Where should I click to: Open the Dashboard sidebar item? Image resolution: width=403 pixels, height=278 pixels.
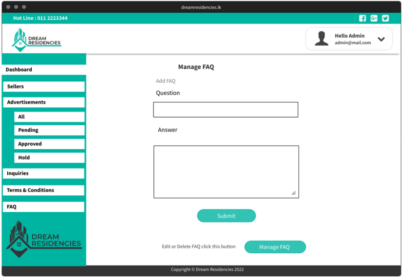point(44,70)
